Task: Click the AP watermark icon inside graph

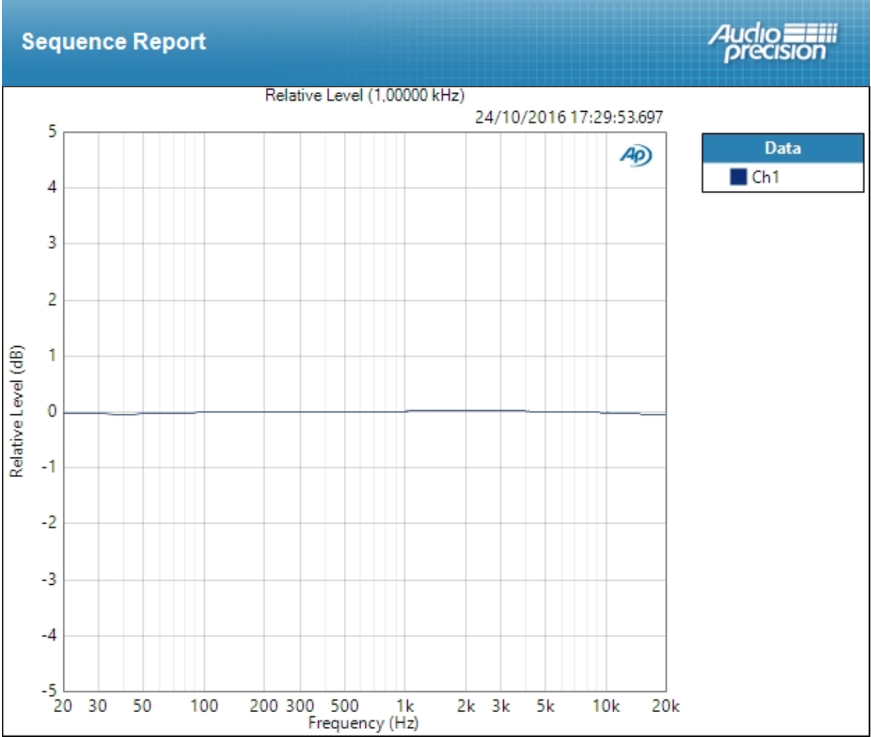Action: click(x=635, y=155)
